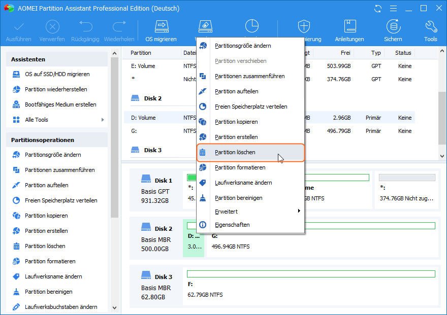The height and width of the screenshot is (315, 447).
Task: Click sidebar broom icon for Partition bereinigen
Action: pyautogui.click(x=17, y=292)
